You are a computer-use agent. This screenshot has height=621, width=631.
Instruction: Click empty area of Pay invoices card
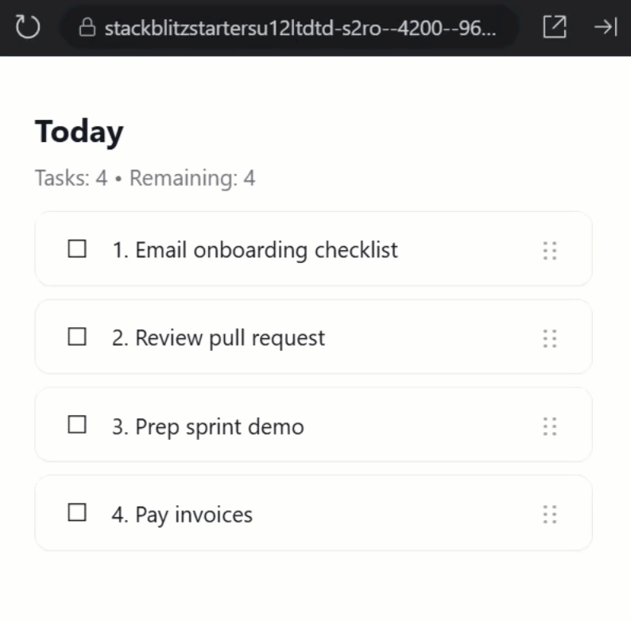tap(397, 515)
